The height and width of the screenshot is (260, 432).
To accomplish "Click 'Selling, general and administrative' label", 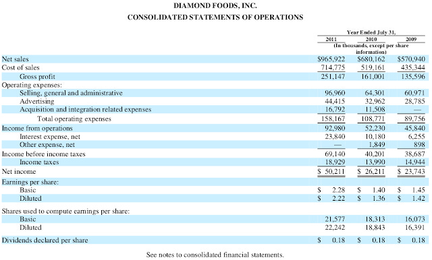I will coord(71,93).
